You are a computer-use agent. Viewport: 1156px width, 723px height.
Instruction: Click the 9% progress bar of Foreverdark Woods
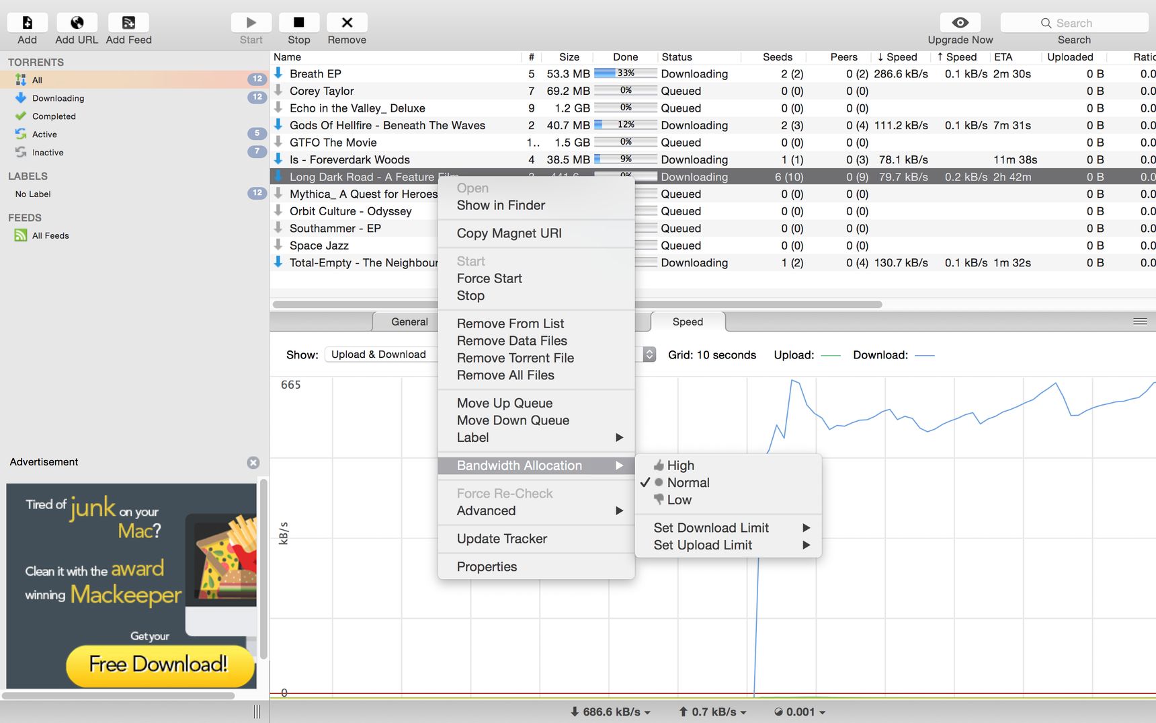[626, 159]
